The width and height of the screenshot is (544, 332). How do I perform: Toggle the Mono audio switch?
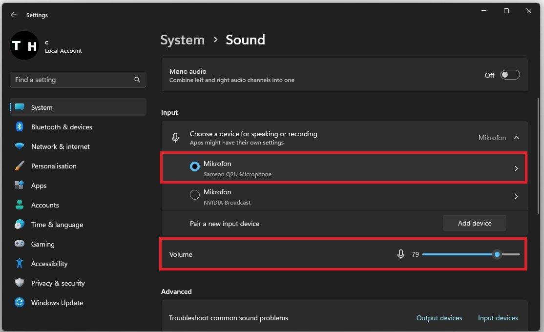point(510,75)
